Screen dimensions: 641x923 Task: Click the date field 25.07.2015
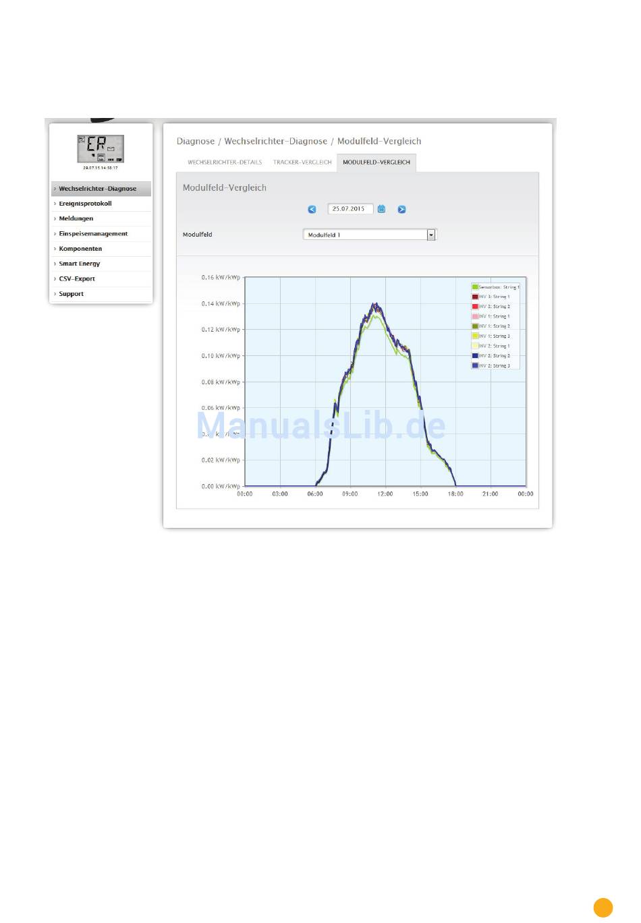(350, 209)
